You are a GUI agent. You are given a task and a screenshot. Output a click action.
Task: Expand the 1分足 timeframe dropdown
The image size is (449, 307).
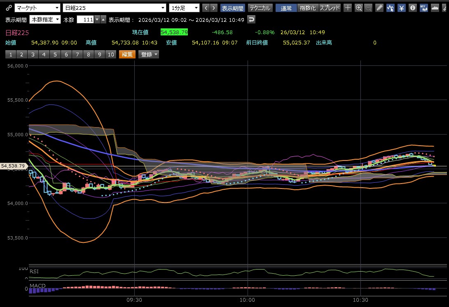[184, 8]
